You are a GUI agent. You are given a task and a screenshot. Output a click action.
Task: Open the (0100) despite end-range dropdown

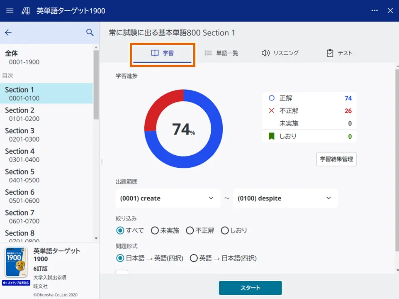(285, 198)
